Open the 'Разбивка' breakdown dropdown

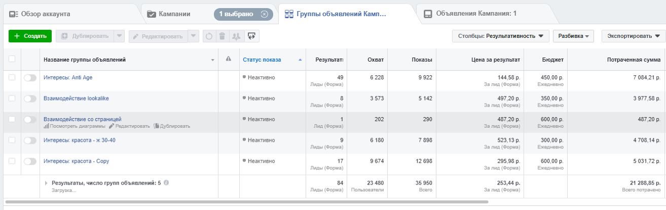573,36
